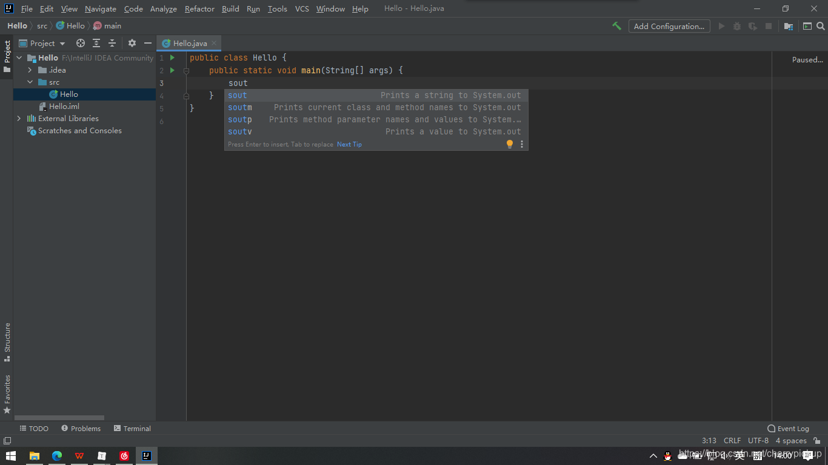Open the Window menu
The height and width of the screenshot is (465, 828).
pos(330,8)
